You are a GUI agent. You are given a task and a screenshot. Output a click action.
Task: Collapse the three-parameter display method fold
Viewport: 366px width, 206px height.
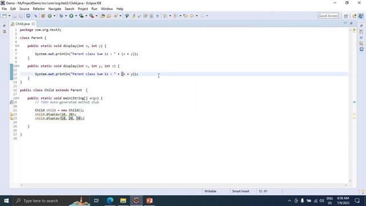point(18,66)
